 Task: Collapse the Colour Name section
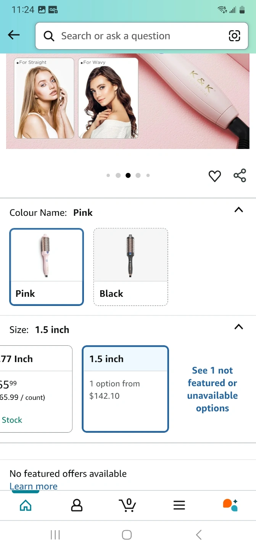pos(238,210)
